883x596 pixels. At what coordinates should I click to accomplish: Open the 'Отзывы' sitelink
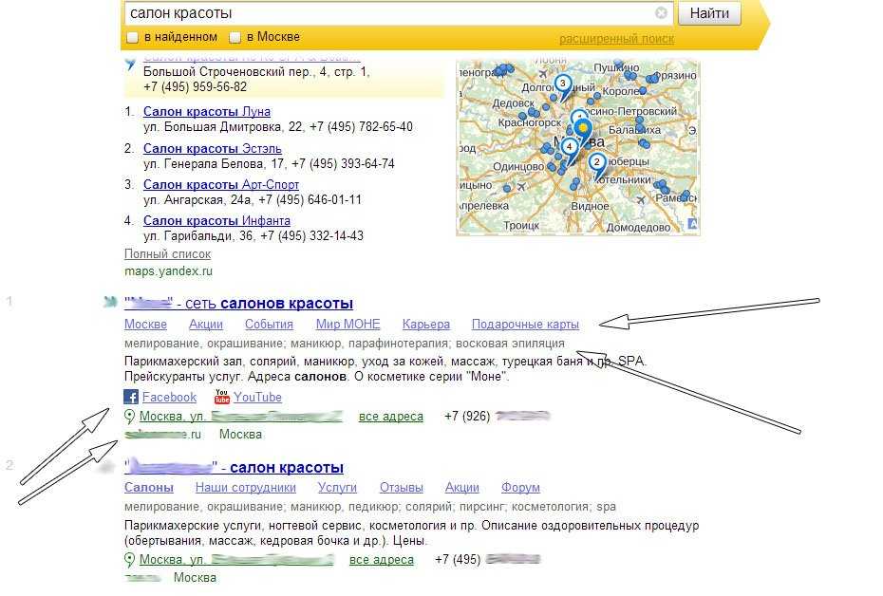[401, 488]
